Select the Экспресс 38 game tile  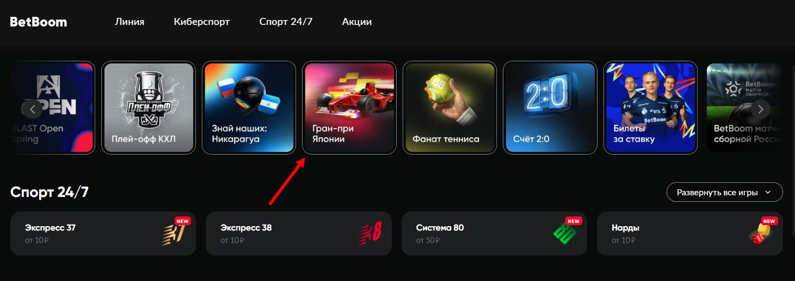[299, 233]
